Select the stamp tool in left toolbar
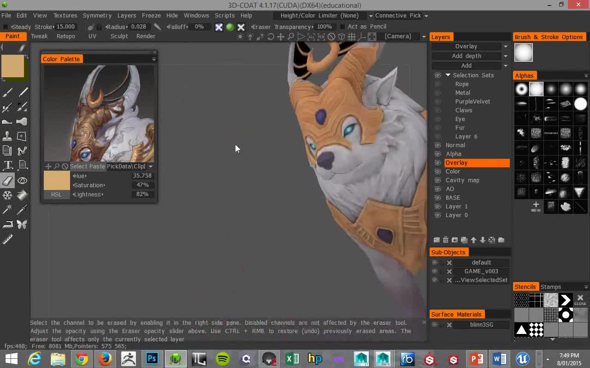590x368 pixels. [x=7, y=136]
